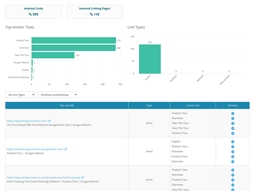This screenshot has height=191, width=254.
Task: Click the Product Tour bar in chart
Action: pyautogui.click(x=73, y=41)
